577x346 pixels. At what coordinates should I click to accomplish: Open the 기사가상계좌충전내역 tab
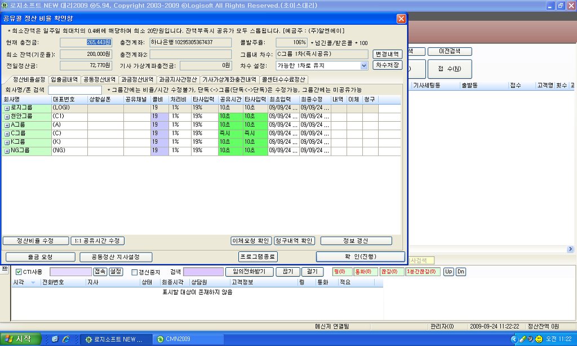click(x=229, y=79)
